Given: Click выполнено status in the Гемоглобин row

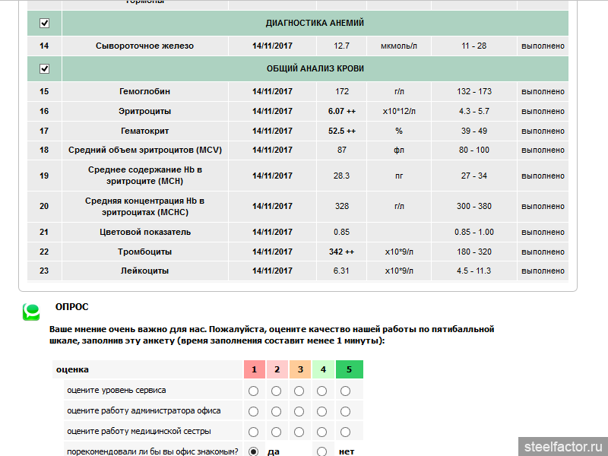Looking at the screenshot, I should point(543,91).
